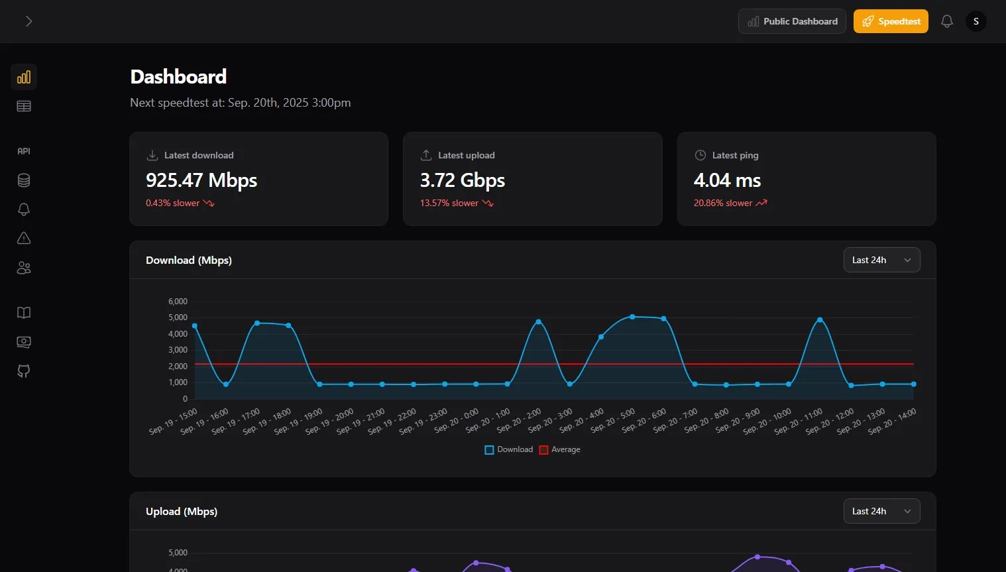Click the first download data point at Sep. 19 15:00

[x=195, y=326]
